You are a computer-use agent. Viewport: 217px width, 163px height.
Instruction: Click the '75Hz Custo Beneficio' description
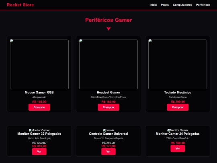point(178,138)
